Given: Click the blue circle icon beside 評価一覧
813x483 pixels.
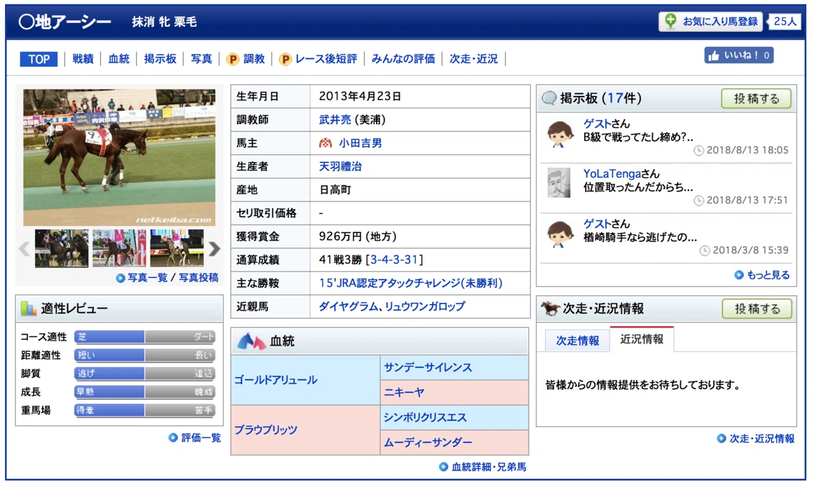Looking at the screenshot, I should click(x=173, y=438).
